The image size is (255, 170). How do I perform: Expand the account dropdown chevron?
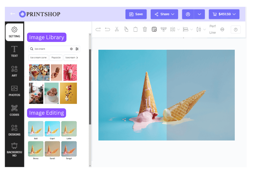pyautogui.click(x=199, y=14)
